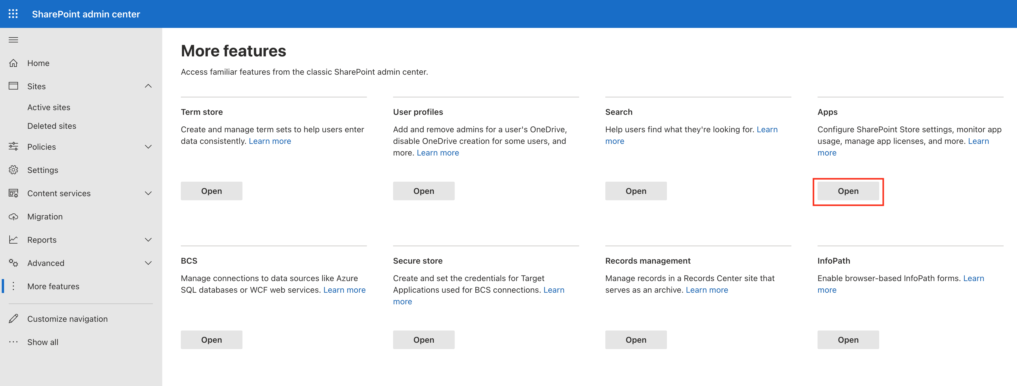
Task: Open the Search feature
Action: click(636, 191)
